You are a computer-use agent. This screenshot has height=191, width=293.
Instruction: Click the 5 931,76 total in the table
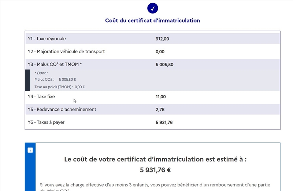click(x=164, y=122)
